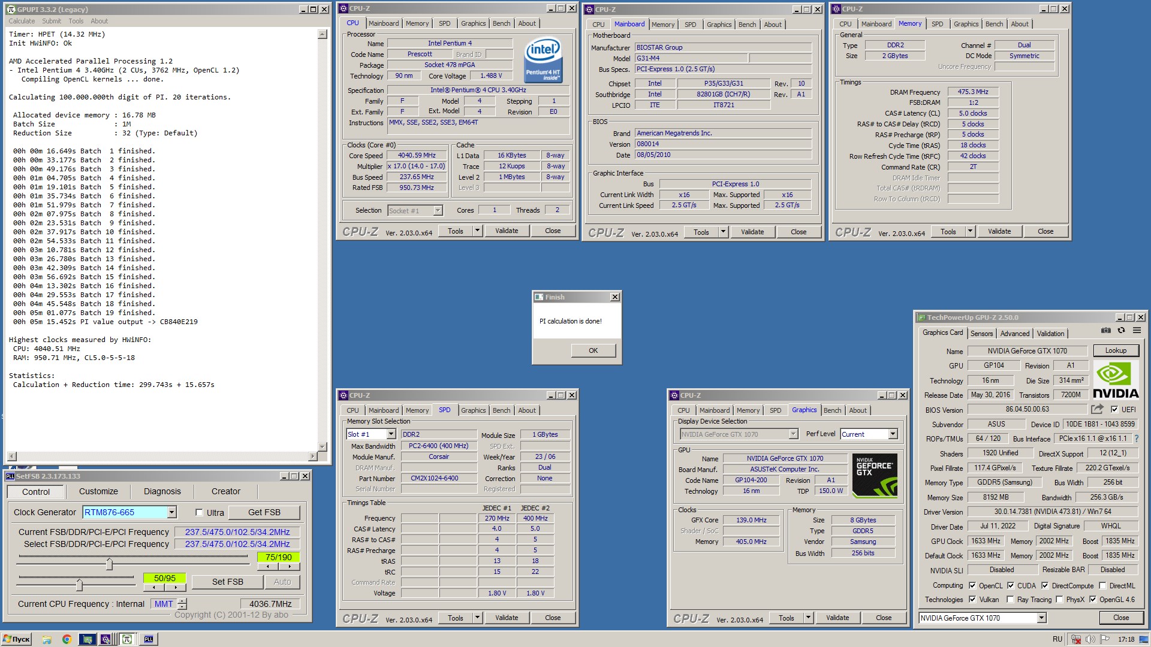Click Set FSB button
The image size is (1151, 647).
[x=227, y=582]
